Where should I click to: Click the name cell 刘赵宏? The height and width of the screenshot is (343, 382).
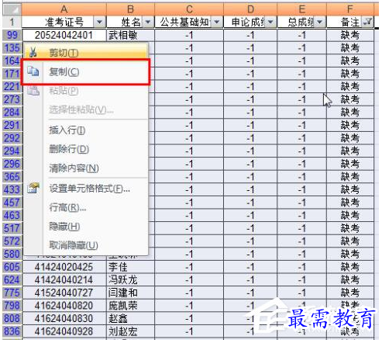(x=130, y=331)
